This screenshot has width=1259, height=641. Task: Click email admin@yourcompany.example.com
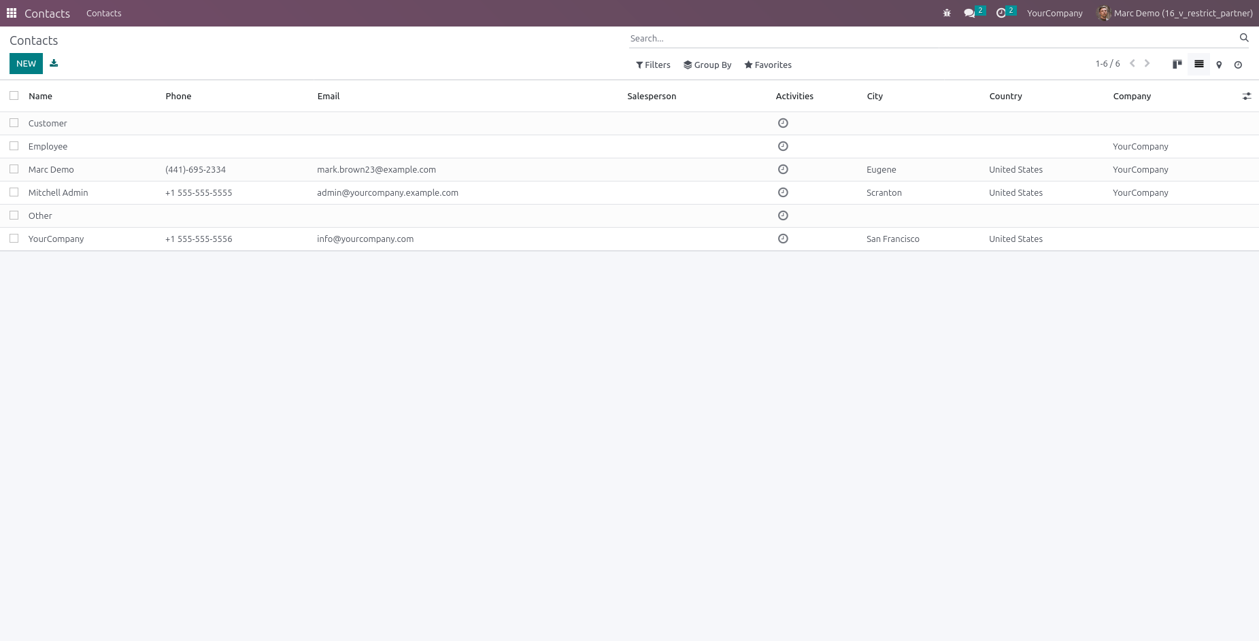click(x=388, y=192)
